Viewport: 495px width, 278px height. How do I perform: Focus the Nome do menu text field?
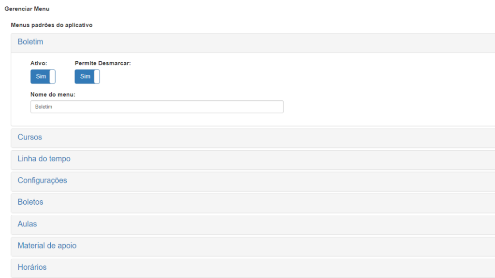pos(157,107)
